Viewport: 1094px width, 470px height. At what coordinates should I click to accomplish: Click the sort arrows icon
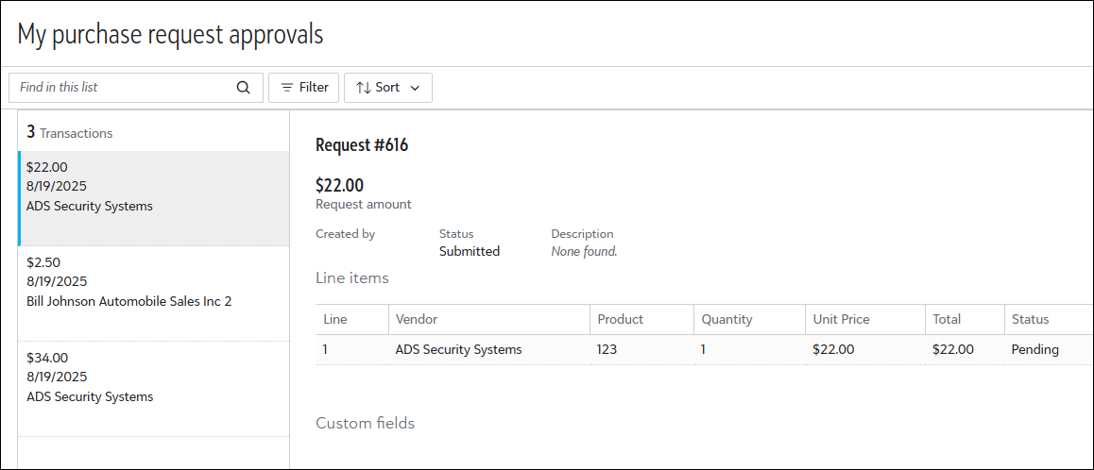coord(363,88)
